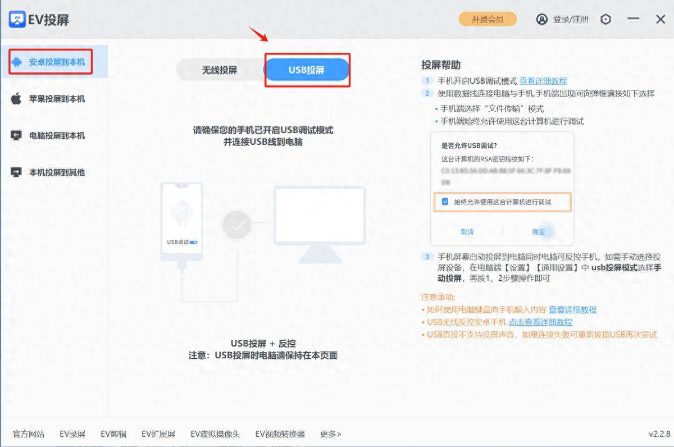Select the USB投屏 tab
Viewport: 674px width, 447px height.
[x=307, y=69]
